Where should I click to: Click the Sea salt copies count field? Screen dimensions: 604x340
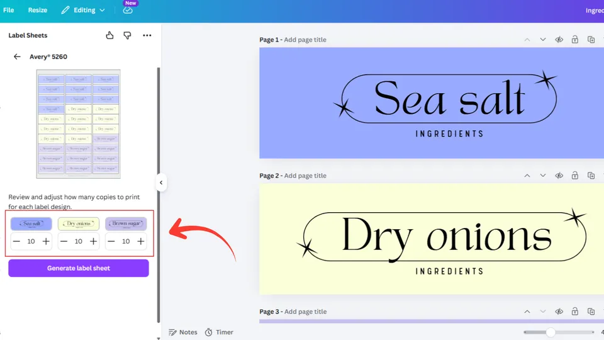31,241
